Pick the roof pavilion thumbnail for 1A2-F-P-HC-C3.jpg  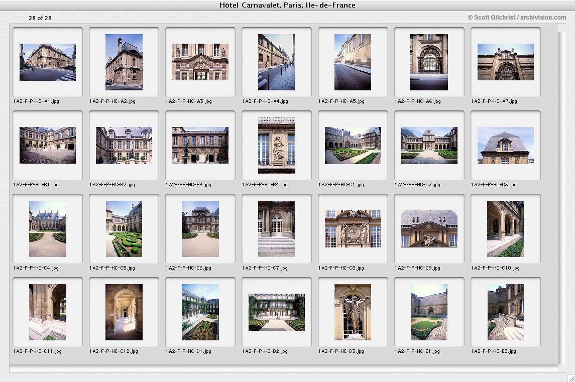tap(506, 146)
